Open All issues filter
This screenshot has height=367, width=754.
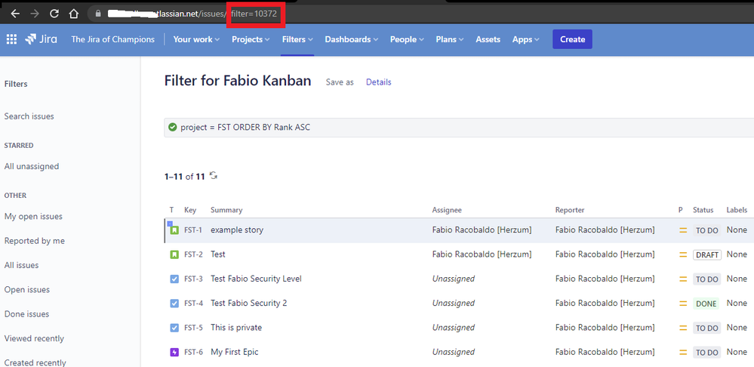(x=21, y=266)
